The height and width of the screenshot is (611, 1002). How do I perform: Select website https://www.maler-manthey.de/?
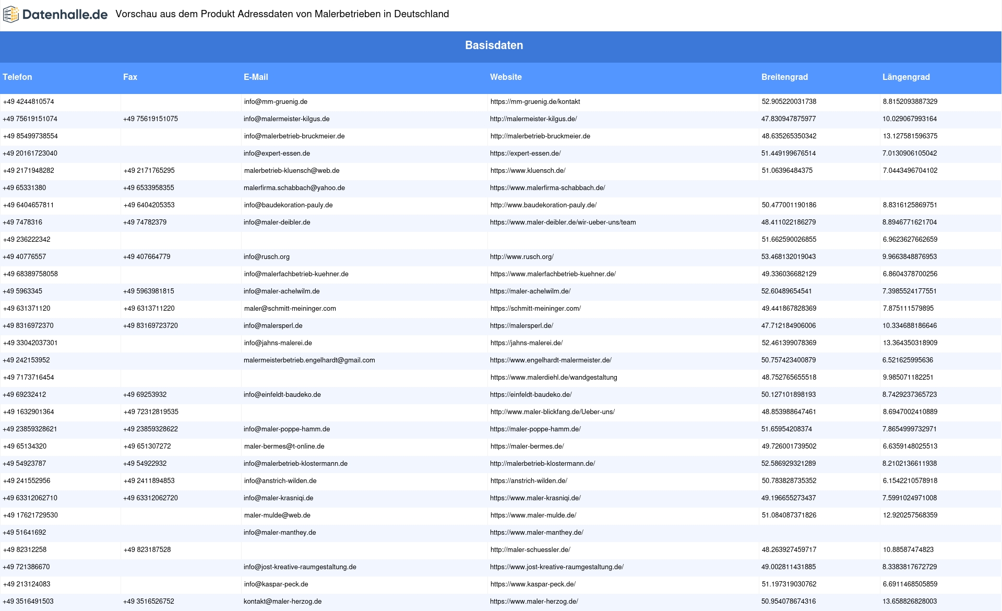point(536,533)
